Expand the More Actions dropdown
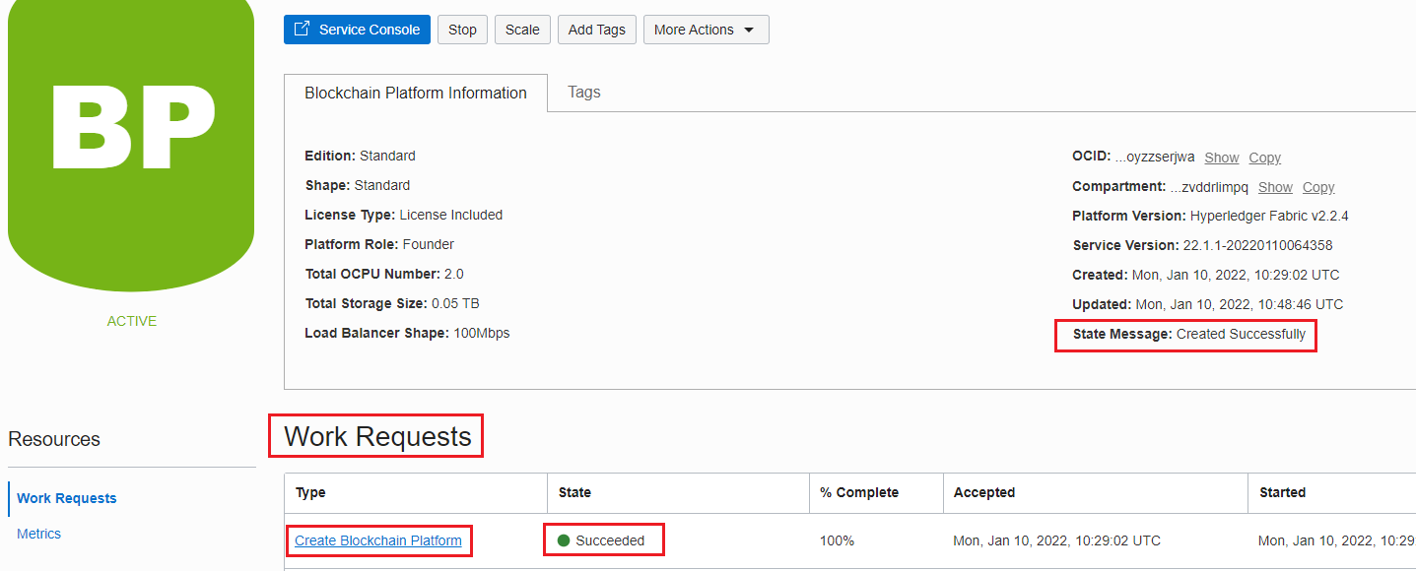The height and width of the screenshot is (571, 1416). [x=706, y=30]
